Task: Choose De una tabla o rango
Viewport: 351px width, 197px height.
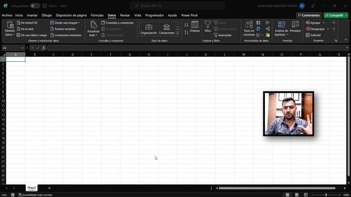Action: (32, 35)
